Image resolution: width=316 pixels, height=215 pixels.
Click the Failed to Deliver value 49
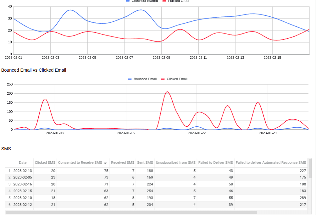231,177
